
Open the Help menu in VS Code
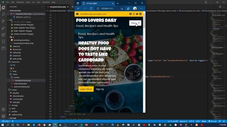point(54,2)
